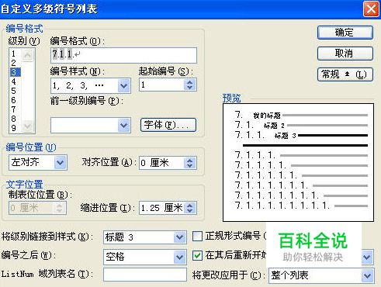Select level 9 in the 级别 list
381x287 pixels.
tap(13, 128)
